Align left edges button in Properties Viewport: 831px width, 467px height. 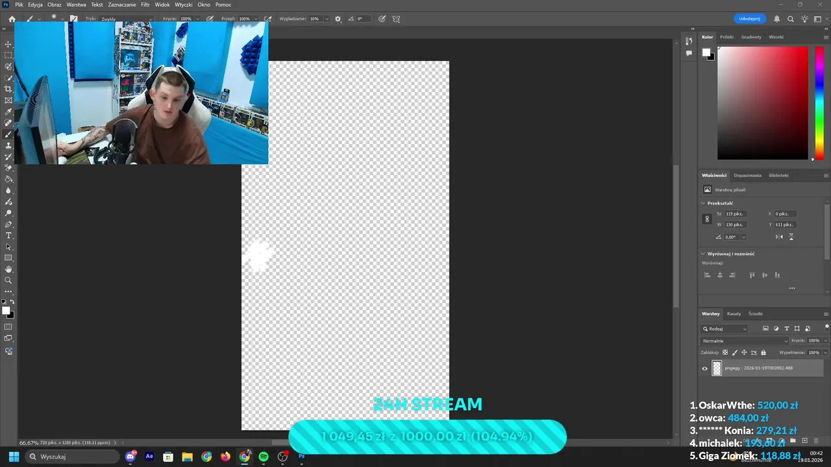[707, 275]
